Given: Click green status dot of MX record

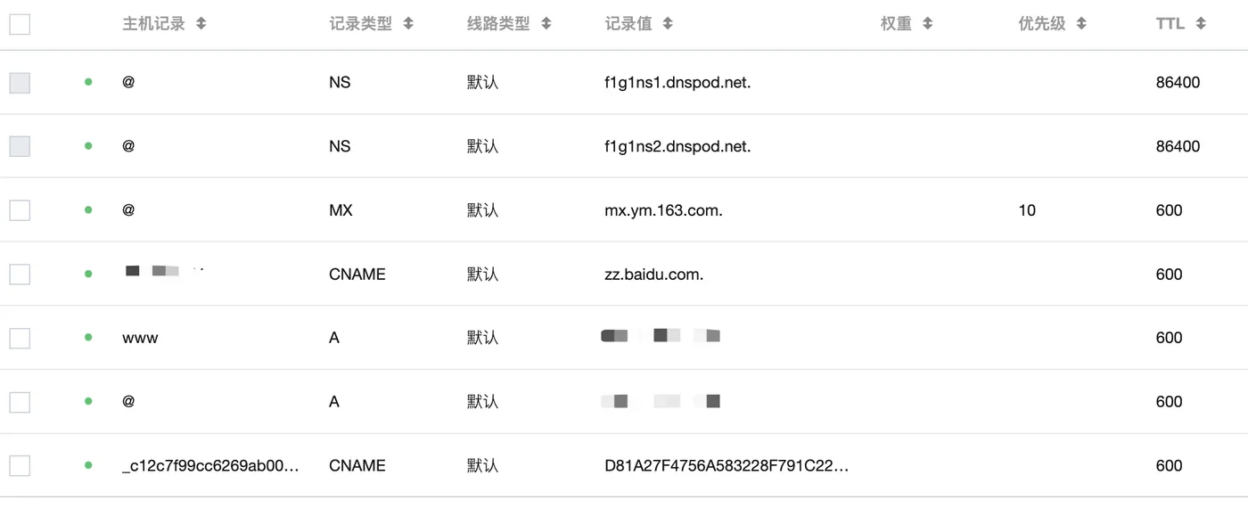Looking at the screenshot, I should [x=88, y=210].
